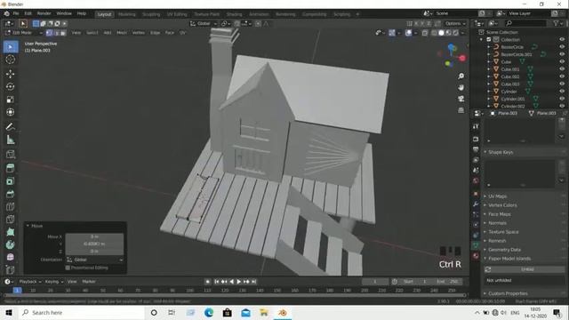Image resolution: width=569 pixels, height=320 pixels.
Task: Toggle the Collection exclude checkbox
Action: [489, 39]
